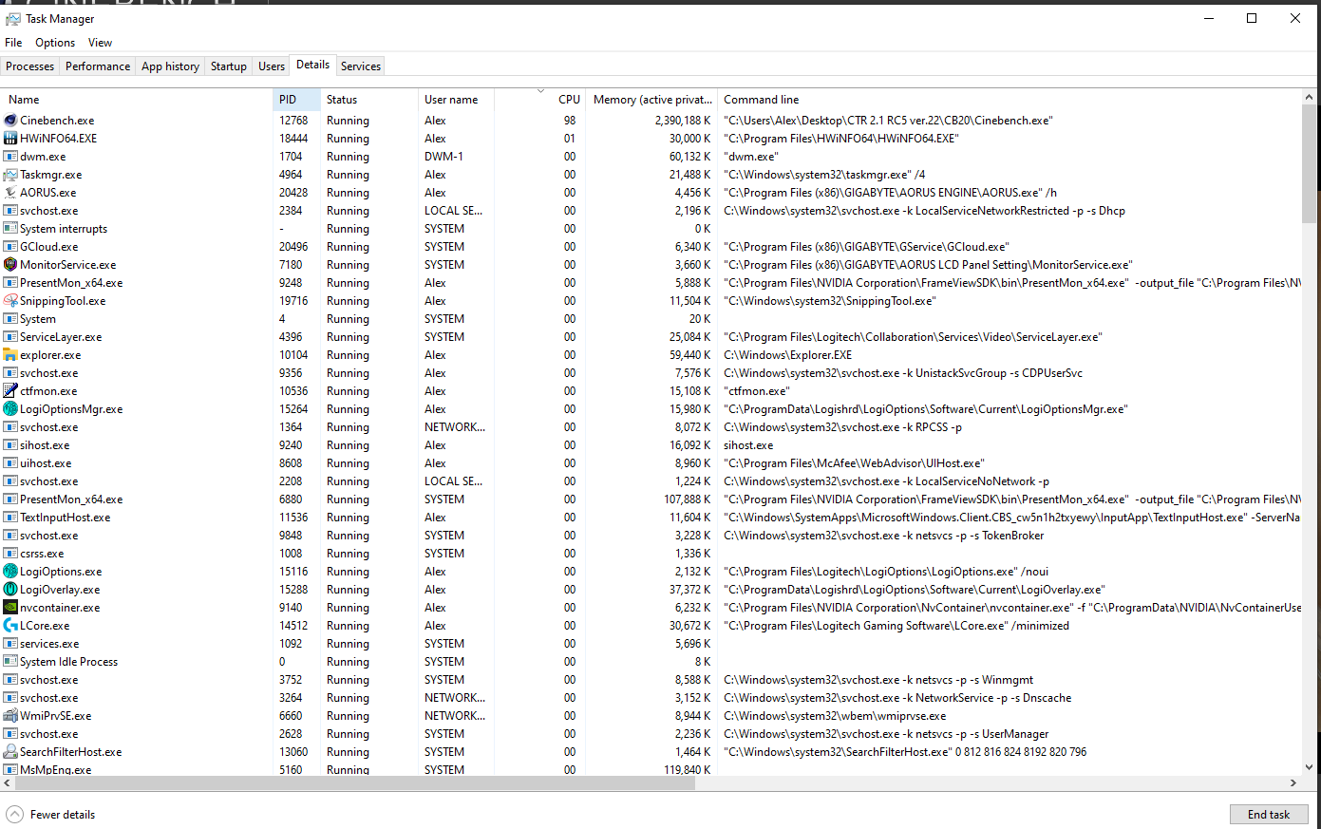Click the DWM-1 user name cell
The image size is (1321, 829).
pos(443,157)
